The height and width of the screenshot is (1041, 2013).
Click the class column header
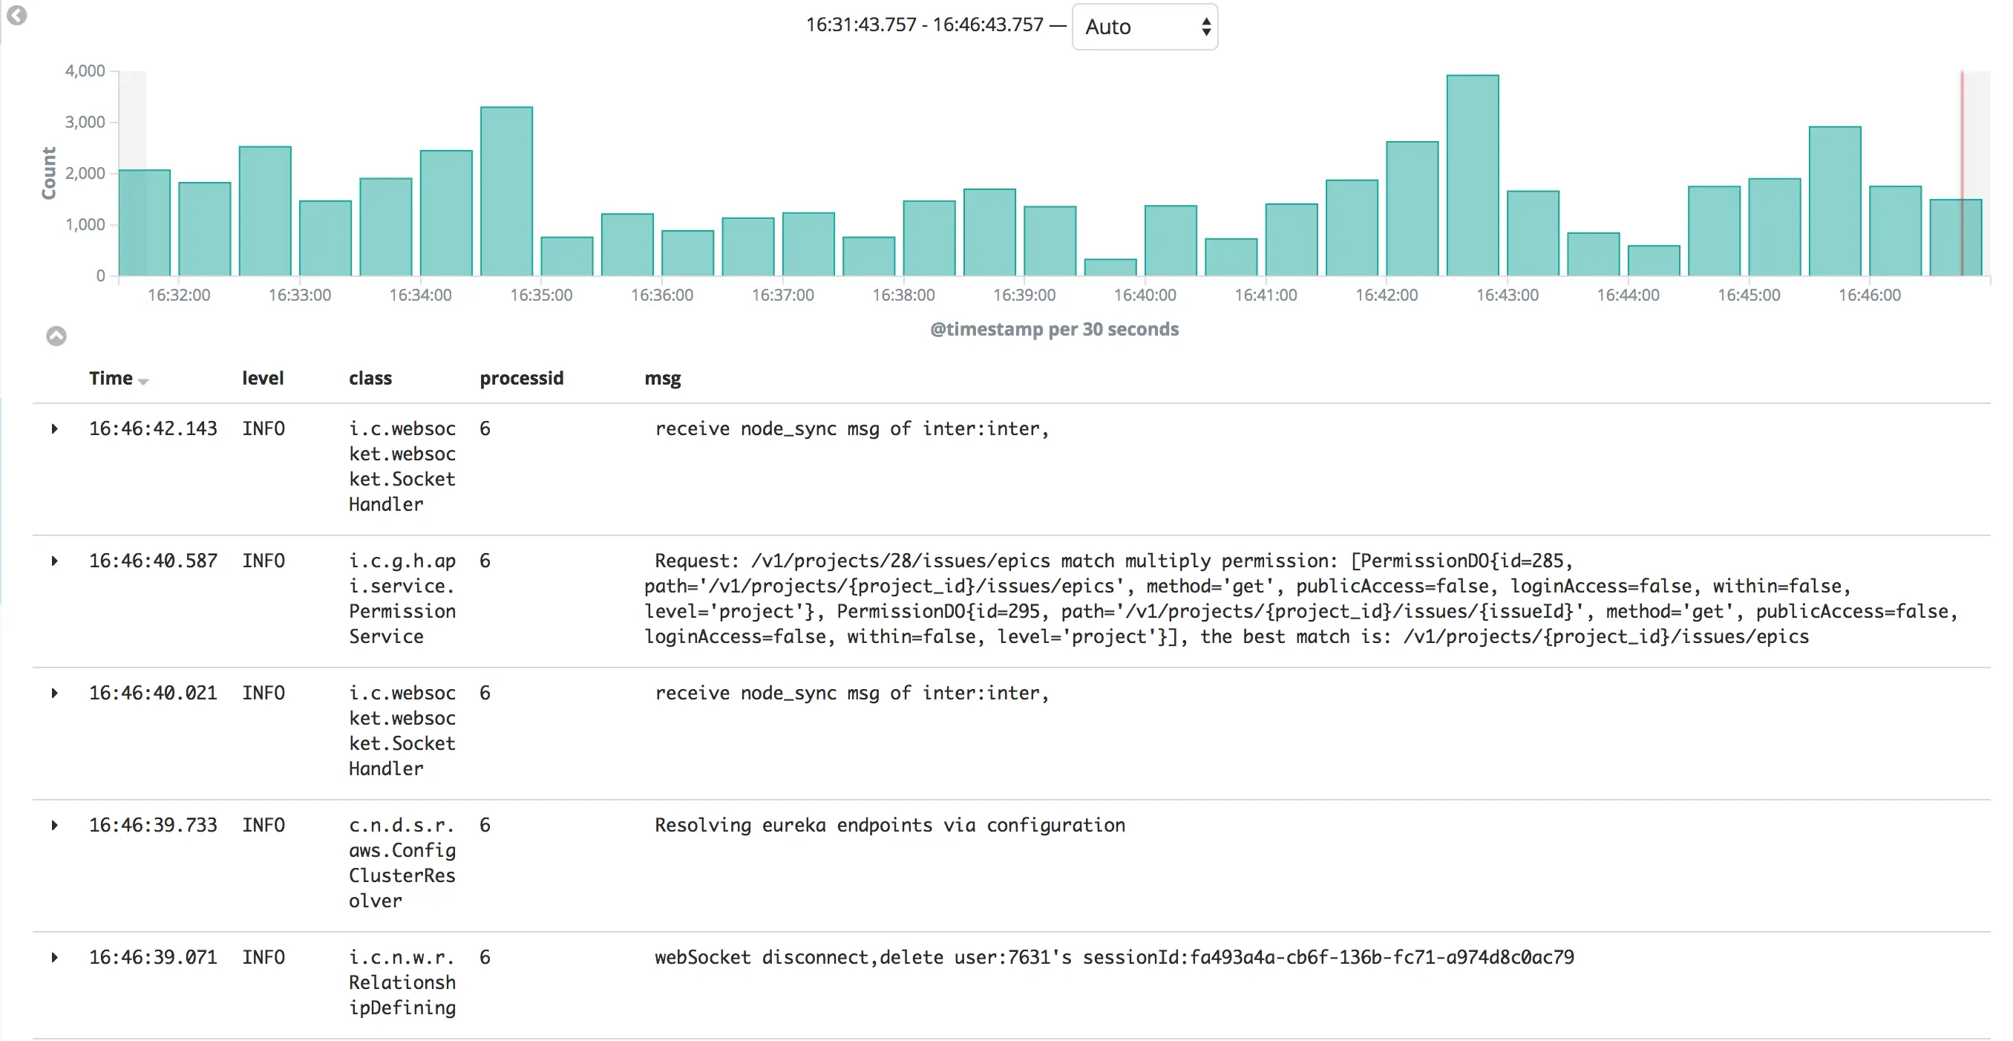click(x=370, y=378)
